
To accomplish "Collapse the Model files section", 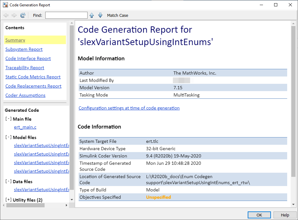I will (8, 137).
